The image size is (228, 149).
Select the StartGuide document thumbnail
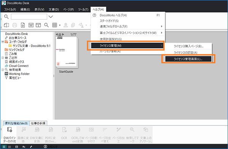67,52
